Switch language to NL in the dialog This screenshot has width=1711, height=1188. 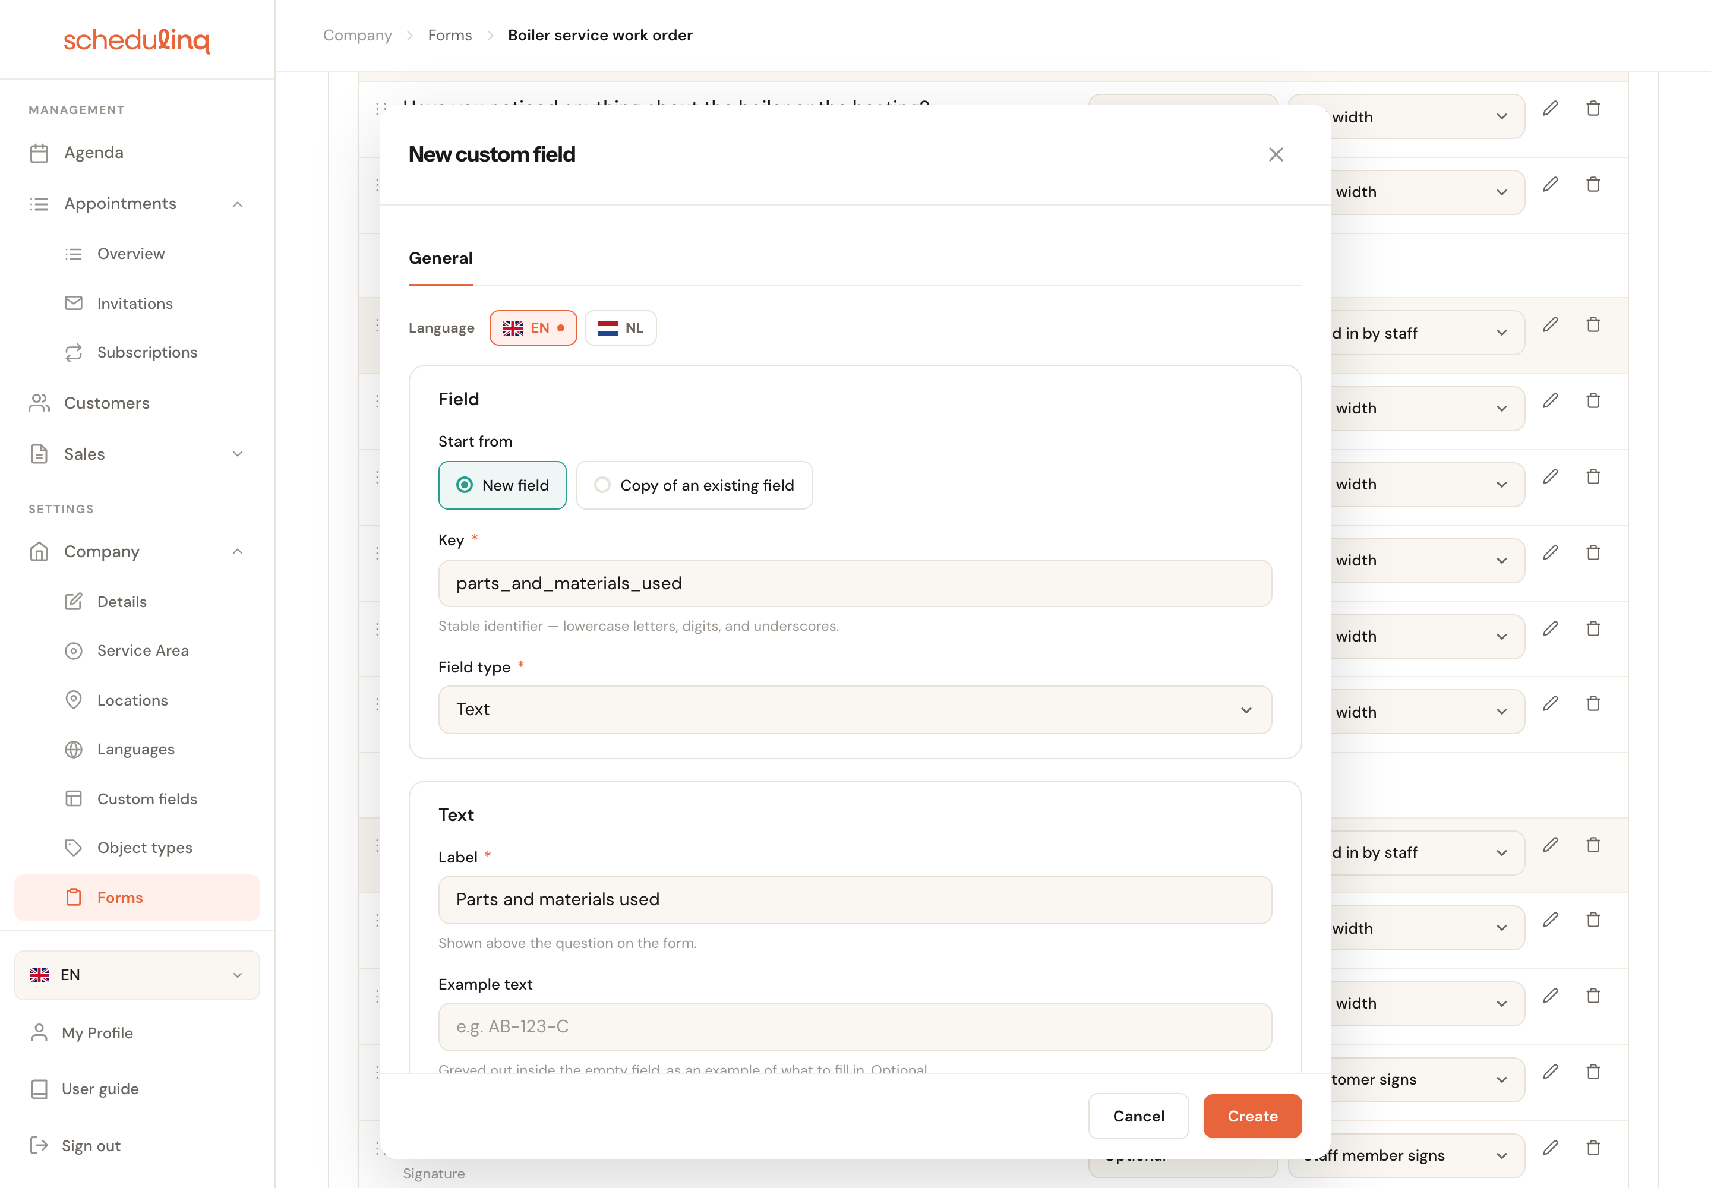pos(620,328)
